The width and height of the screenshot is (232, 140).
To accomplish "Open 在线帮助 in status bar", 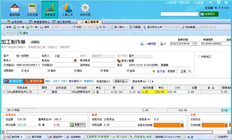I will [74, 137].
